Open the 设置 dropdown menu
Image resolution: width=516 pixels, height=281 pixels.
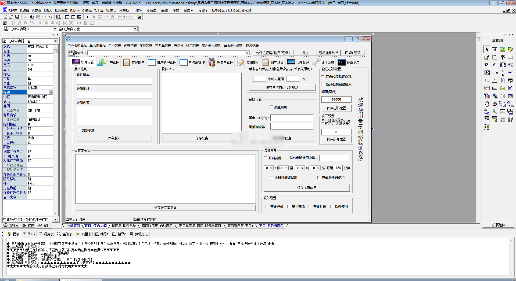203,11
